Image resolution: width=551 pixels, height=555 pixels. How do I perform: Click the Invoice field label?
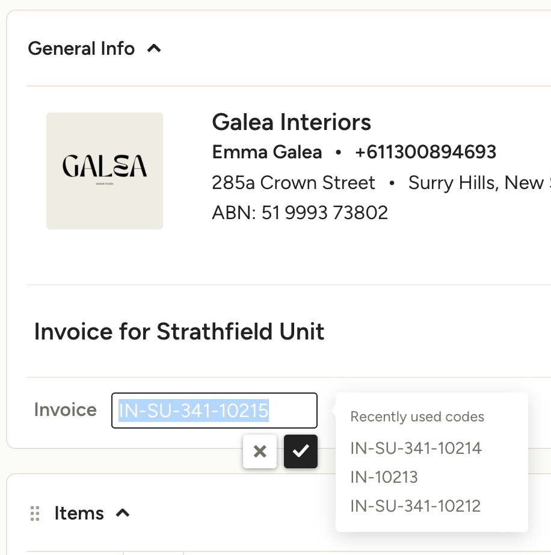click(x=66, y=410)
